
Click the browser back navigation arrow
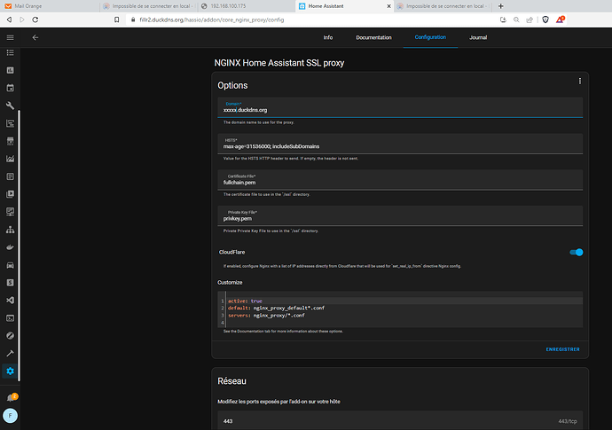click(9, 20)
